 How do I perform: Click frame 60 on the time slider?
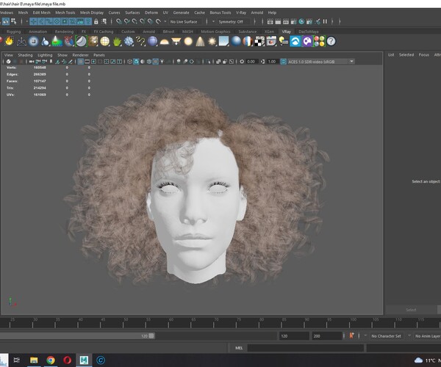click(168, 323)
